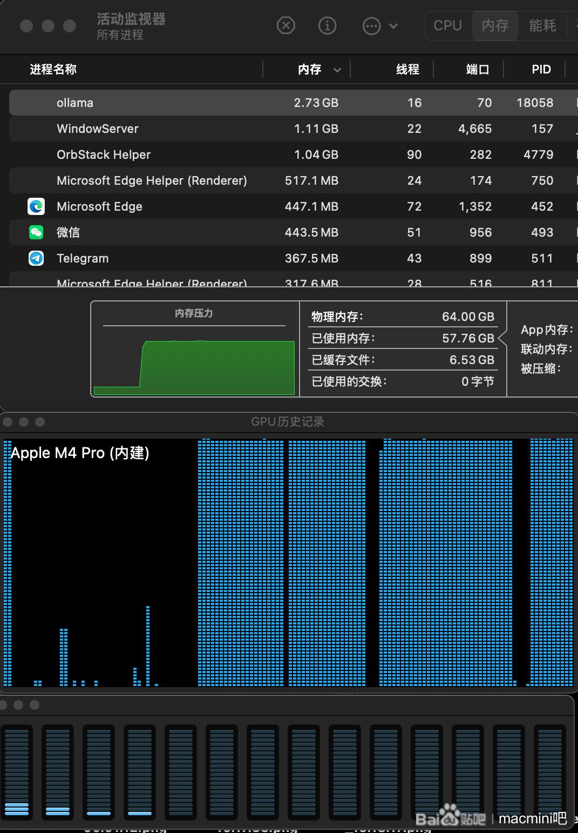Select the 517.1 MB Edge Helper (Renderer) row

[x=294, y=180]
